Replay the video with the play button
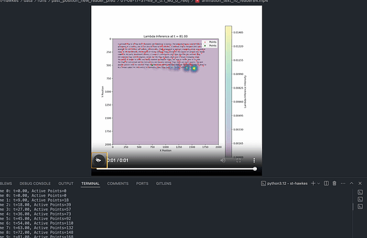Screen dimensions: 367x238 pos(99,160)
